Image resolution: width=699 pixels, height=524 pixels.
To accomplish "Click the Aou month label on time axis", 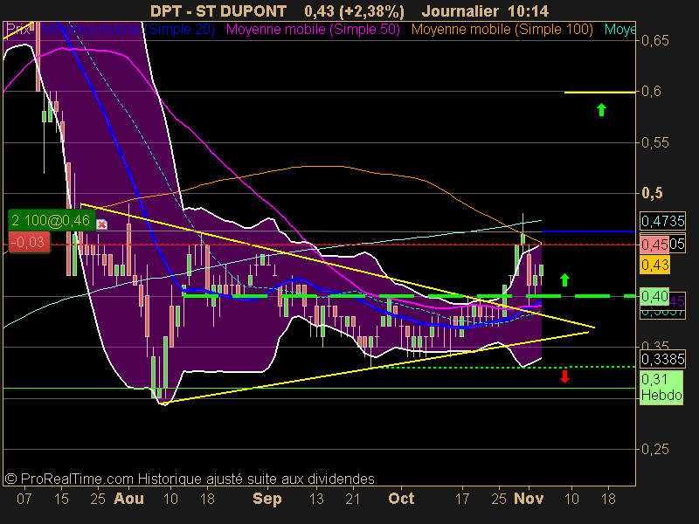I will click(x=128, y=498).
